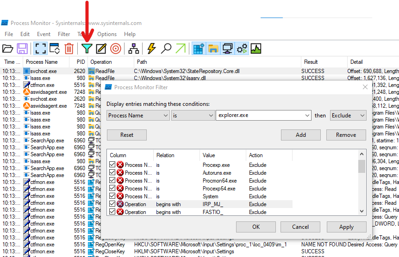Click the Include Process From Window target icon
The image size is (399, 257).
click(116, 49)
